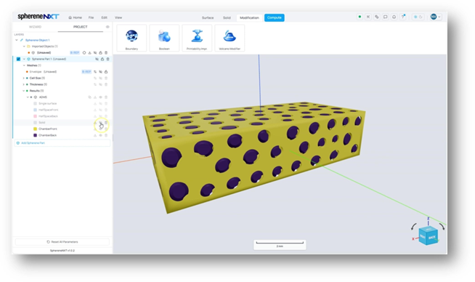Click the Compute button
The image size is (475, 282).
pos(274,17)
